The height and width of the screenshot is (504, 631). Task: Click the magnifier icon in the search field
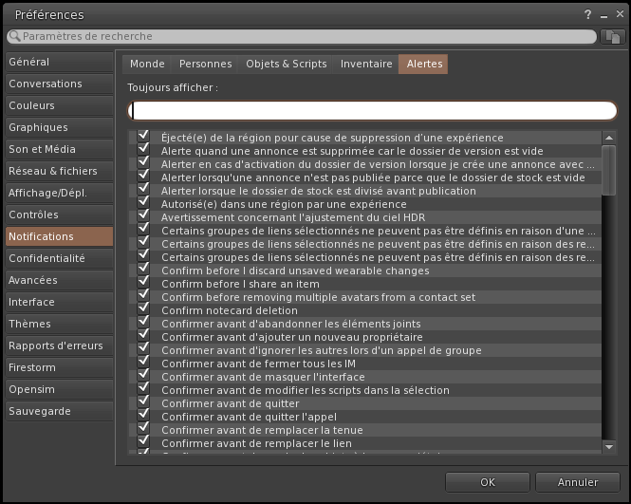15,36
